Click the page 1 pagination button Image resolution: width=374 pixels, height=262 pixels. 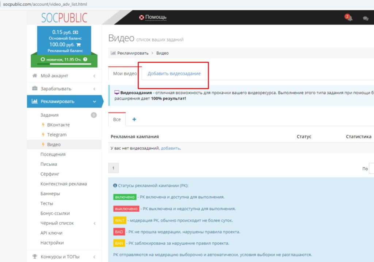(x=113, y=168)
